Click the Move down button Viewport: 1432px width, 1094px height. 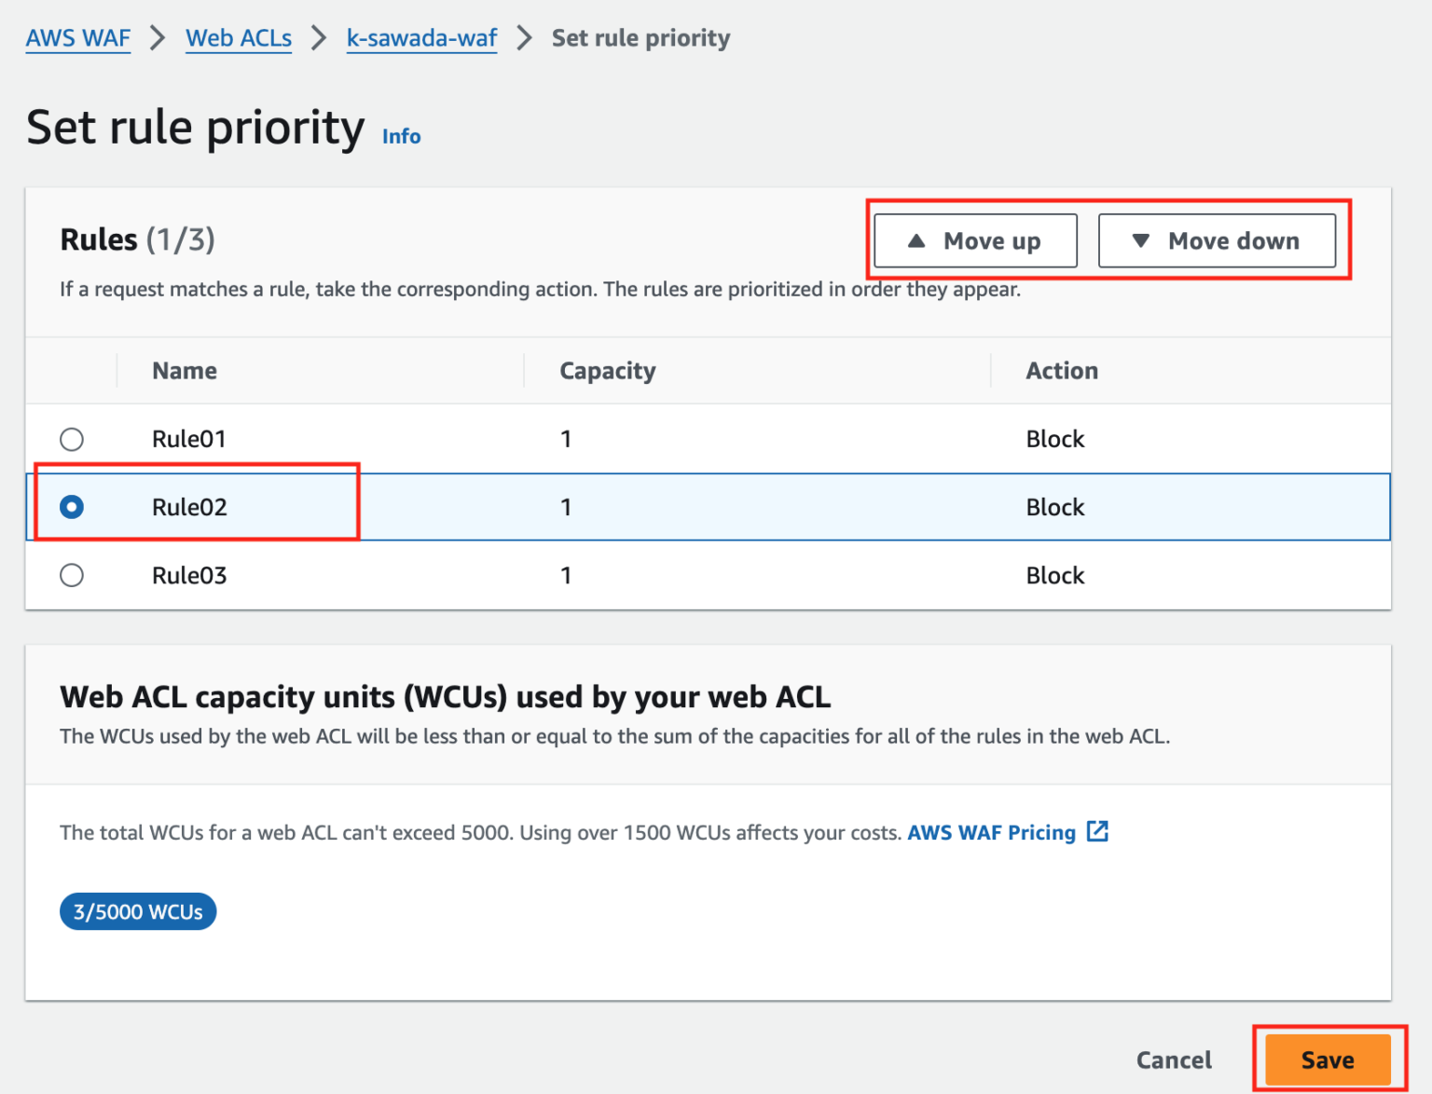point(1217,240)
